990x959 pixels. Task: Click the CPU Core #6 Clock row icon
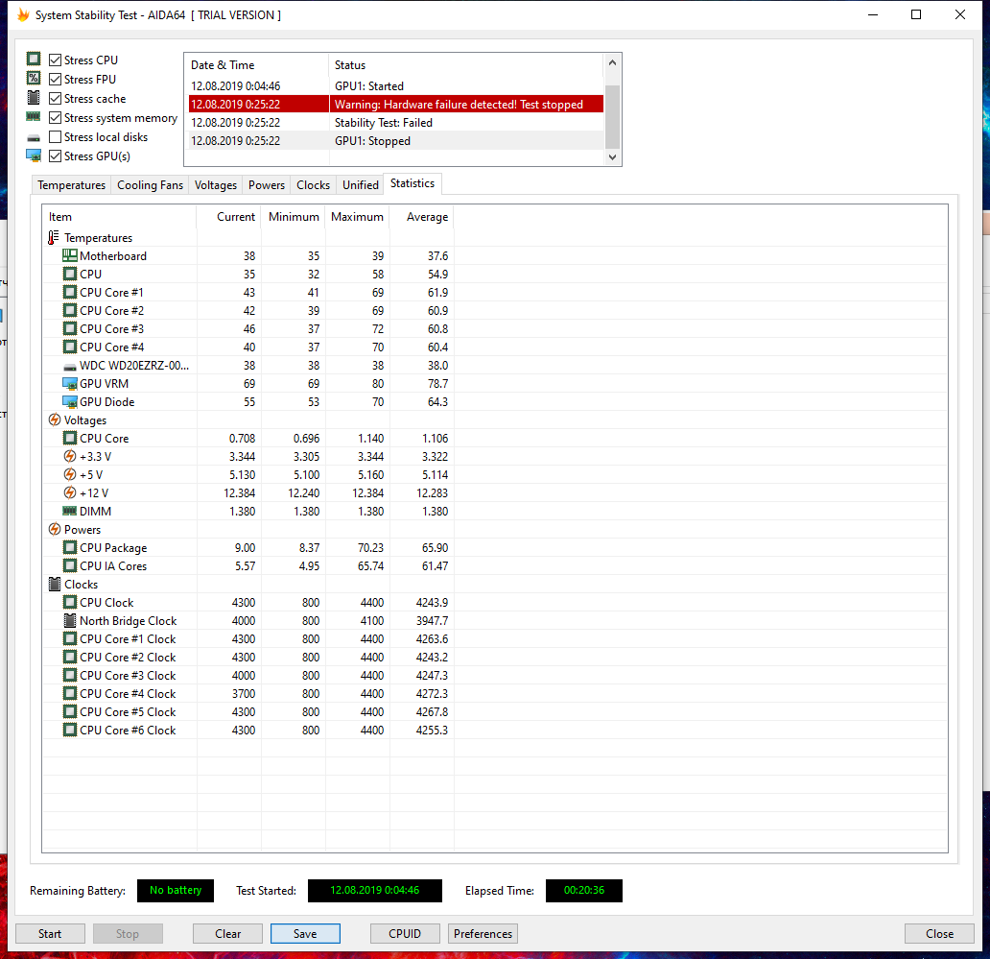pyautogui.click(x=69, y=730)
